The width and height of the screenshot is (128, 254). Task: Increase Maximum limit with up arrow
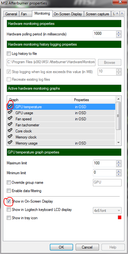[119, 162]
